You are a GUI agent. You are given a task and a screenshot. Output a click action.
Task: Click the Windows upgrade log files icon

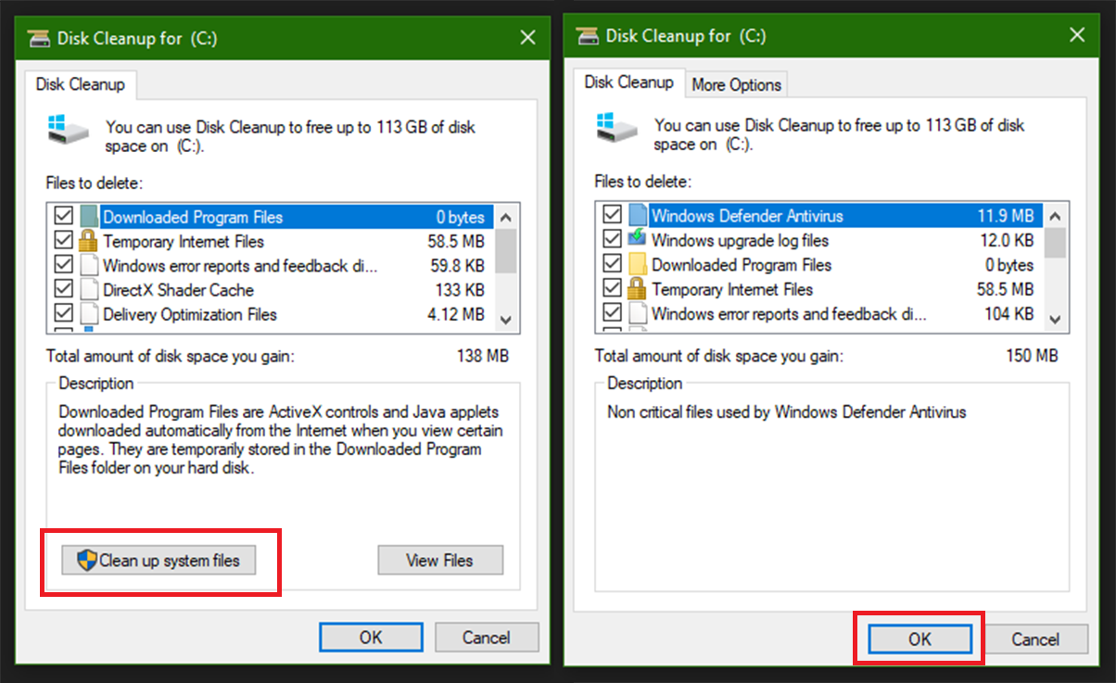(637, 240)
